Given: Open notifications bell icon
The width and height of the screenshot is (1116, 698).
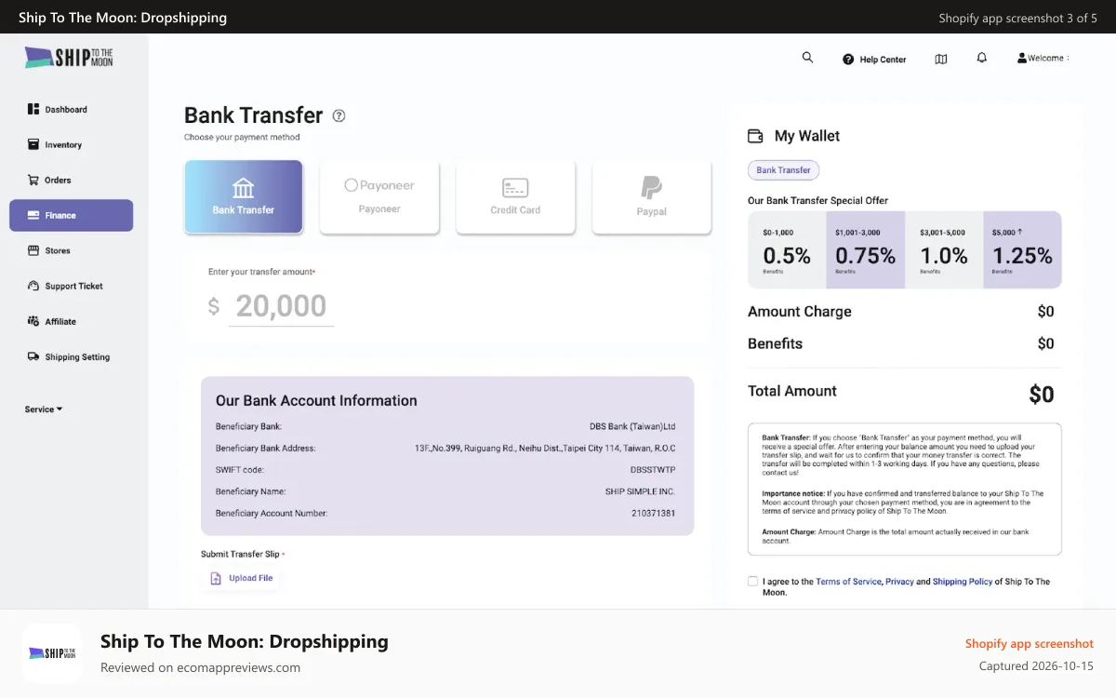Looking at the screenshot, I should (982, 58).
